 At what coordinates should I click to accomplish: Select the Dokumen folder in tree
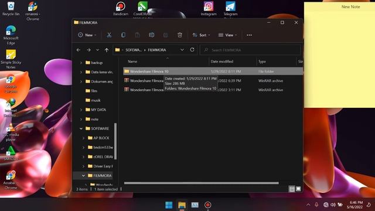(99, 81)
